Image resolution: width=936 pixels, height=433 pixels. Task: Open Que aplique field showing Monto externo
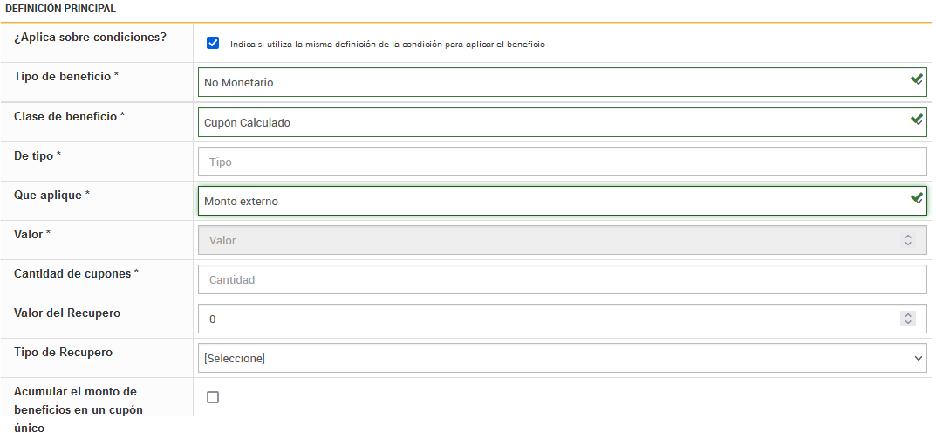click(x=550, y=202)
